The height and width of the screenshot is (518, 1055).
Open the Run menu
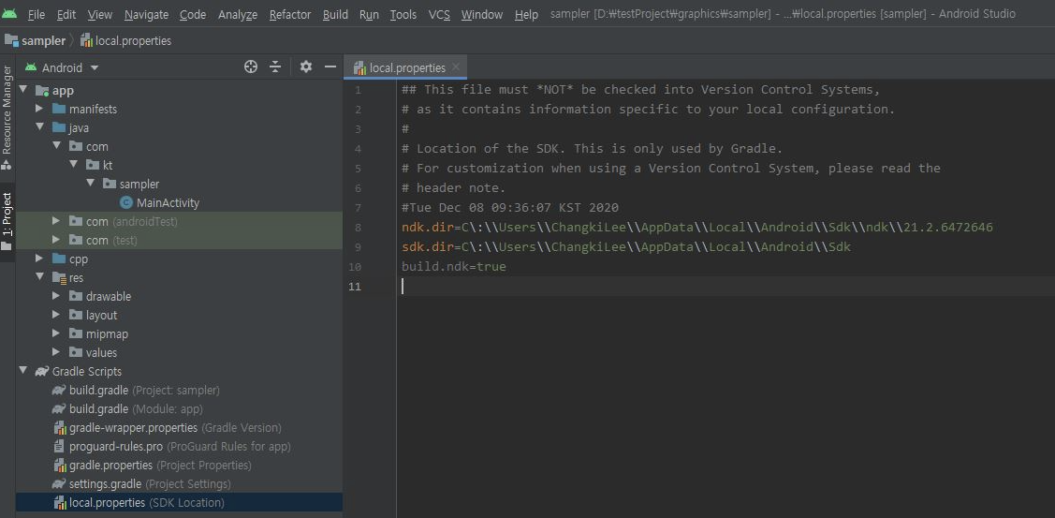pyautogui.click(x=369, y=14)
